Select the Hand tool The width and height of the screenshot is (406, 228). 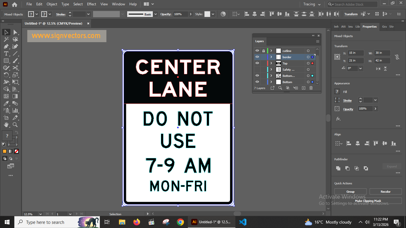(6, 125)
